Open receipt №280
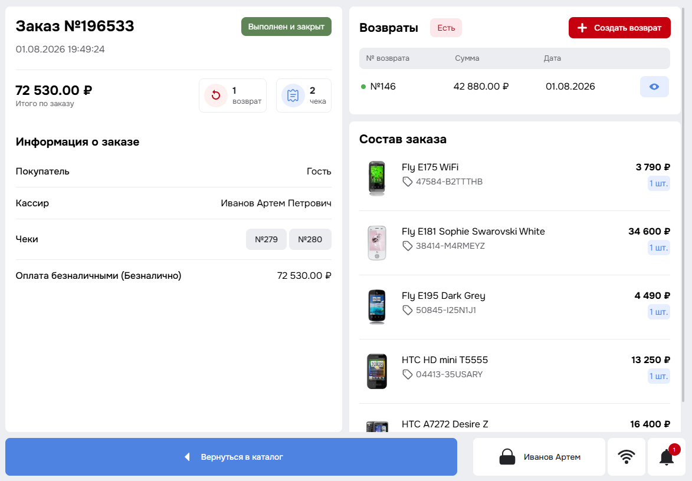 (310, 239)
